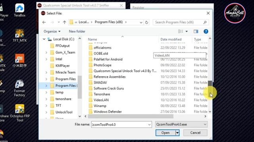254x142 pixels.
Task: Select the PhotoScape folder icon
Action: point(90,65)
